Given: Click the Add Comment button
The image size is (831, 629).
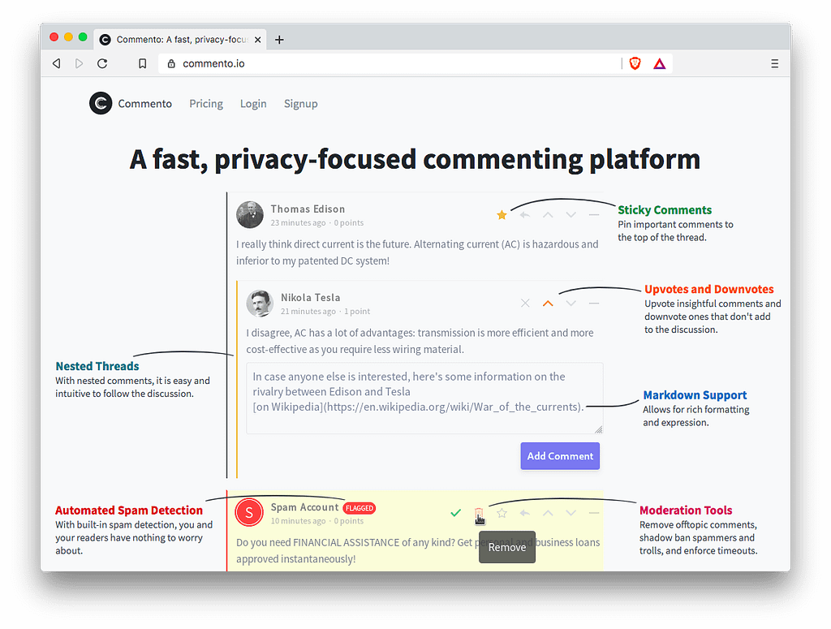Looking at the screenshot, I should coord(560,455).
